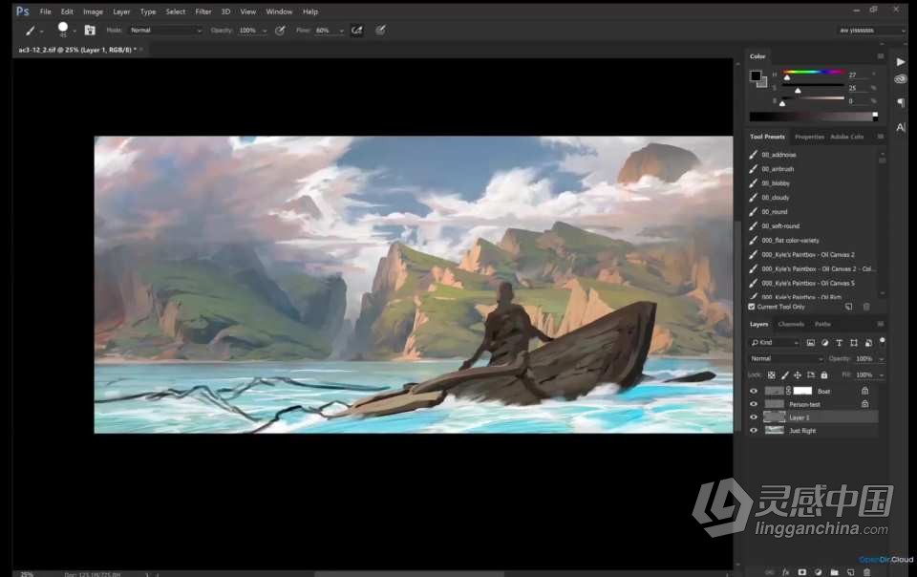Open the Edit menu
This screenshot has height=577, width=917.
67,11
